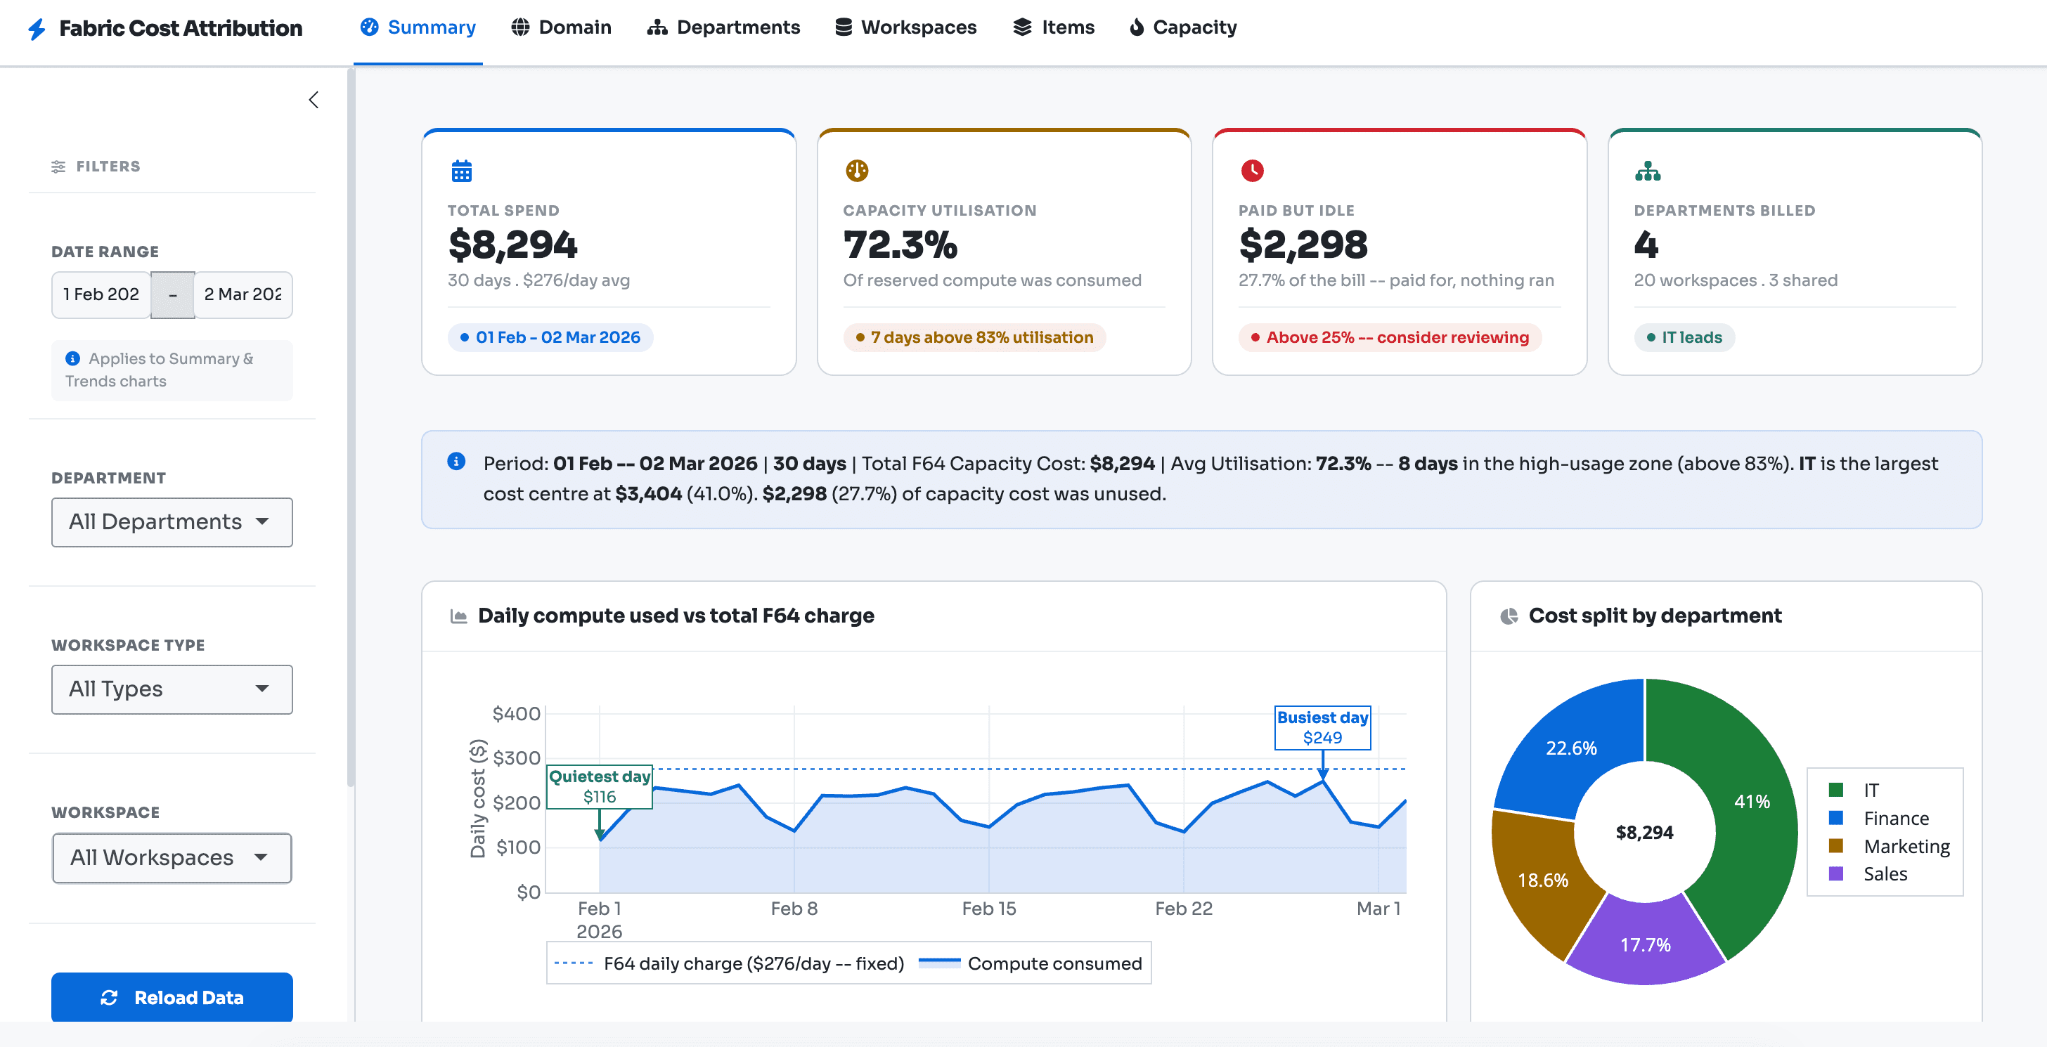This screenshot has height=1047, width=2047.
Task: Click the 72.3% capacity utilisation value
Action: tap(900, 245)
